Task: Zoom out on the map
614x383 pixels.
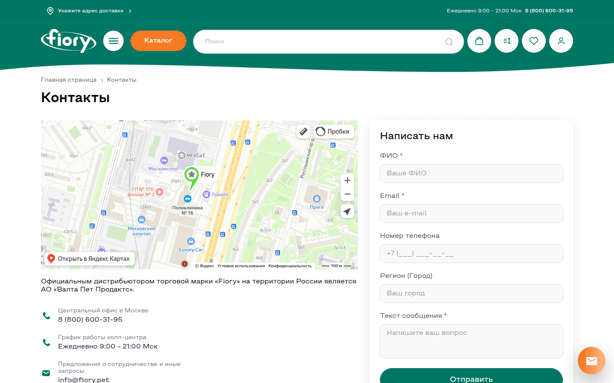Action: click(348, 194)
